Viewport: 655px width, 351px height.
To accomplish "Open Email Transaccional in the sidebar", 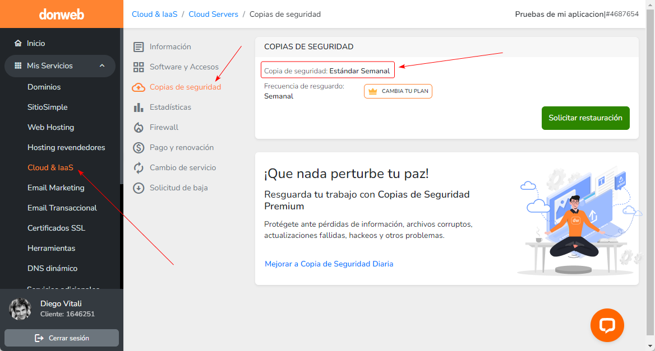I will coord(62,208).
